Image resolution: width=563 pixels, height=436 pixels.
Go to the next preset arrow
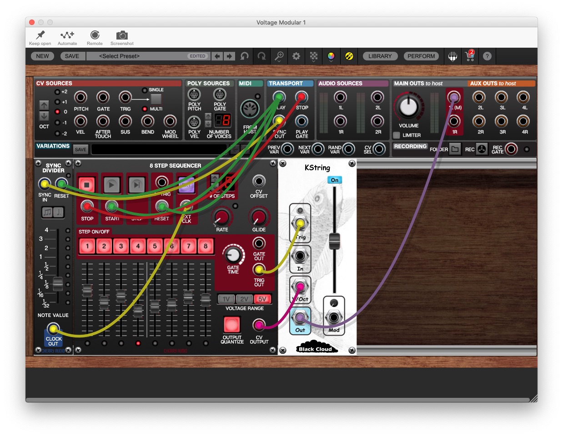pyautogui.click(x=229, y=56)
